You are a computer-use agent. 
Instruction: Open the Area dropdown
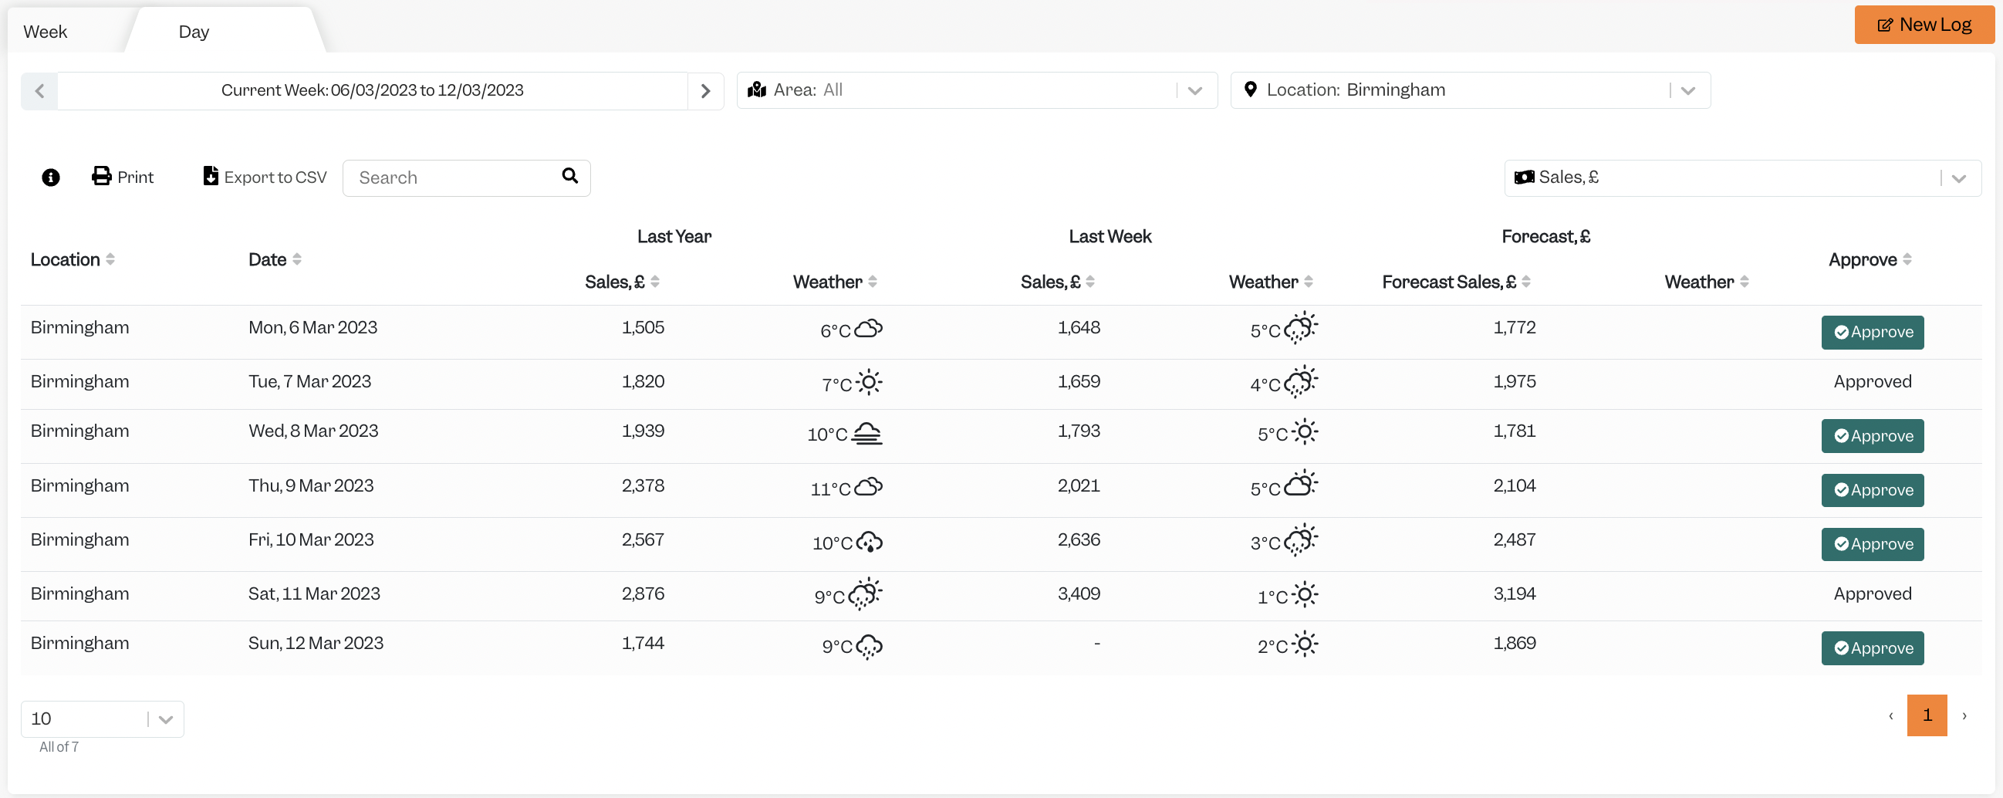point(977,90)
